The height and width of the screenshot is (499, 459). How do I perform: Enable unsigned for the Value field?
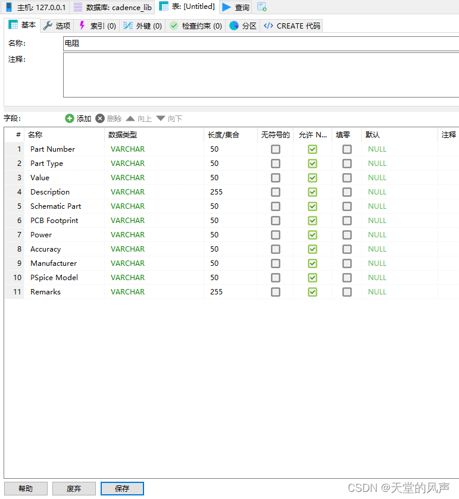(276, 178)
